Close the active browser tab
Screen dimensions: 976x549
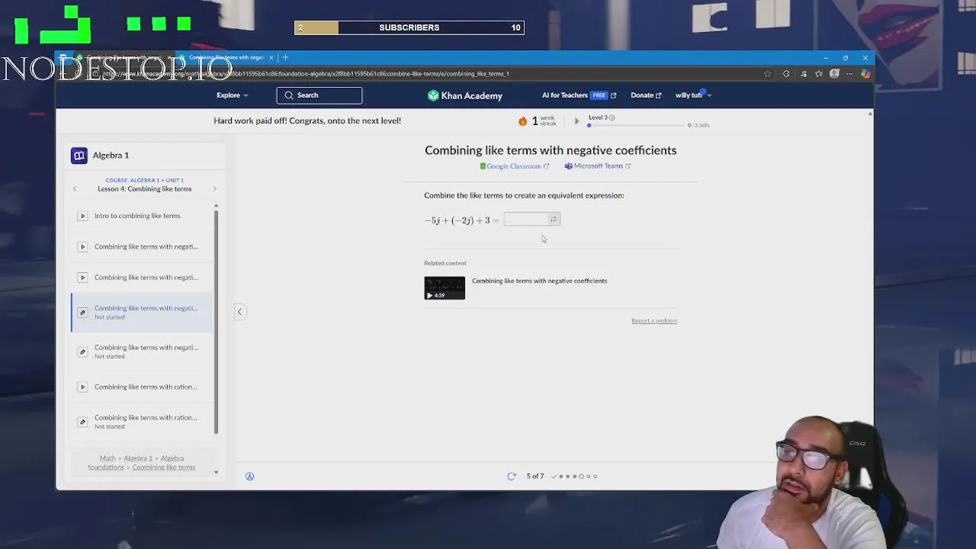tap(271, 58)
